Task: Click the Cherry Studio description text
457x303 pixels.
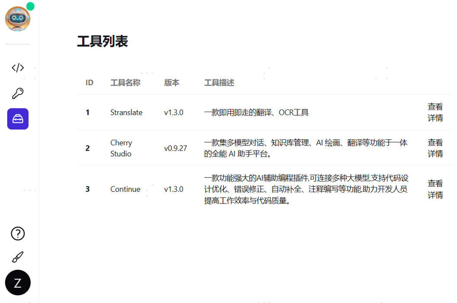Action: [306, 148]
